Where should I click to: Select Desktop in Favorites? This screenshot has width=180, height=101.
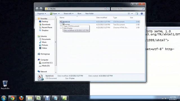click(x=45, y=22)
